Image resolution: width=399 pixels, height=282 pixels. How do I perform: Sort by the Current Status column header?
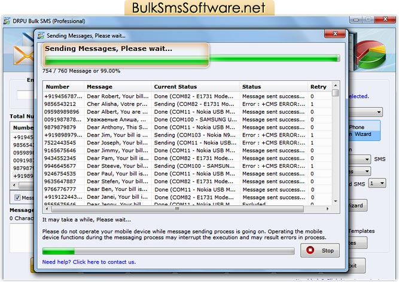click(x=195, y=87)
